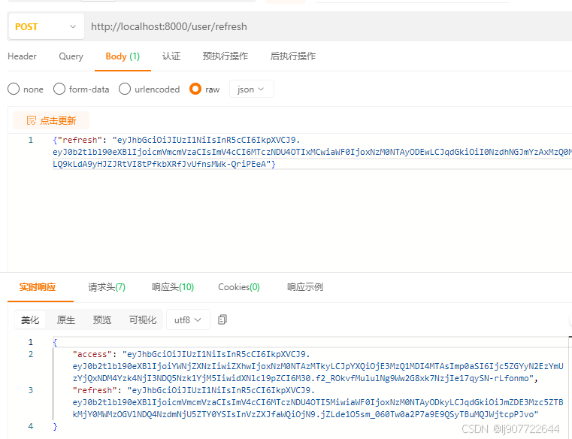Screen dimensions: 572x439
Task: Click the request URL field
Action: pos(328,26)
